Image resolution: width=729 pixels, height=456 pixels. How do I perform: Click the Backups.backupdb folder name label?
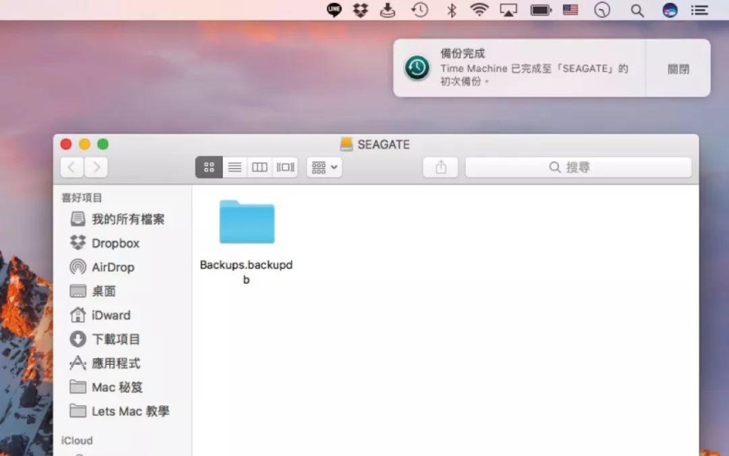[246, 272]
